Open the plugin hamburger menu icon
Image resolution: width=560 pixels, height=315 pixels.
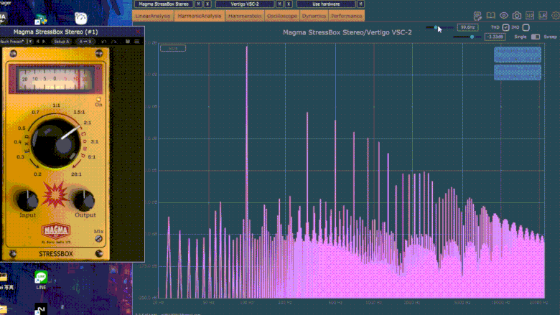click(x=136, y=42)
